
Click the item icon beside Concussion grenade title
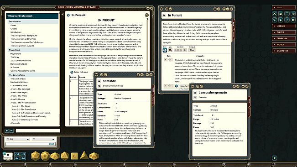(195, 93)
